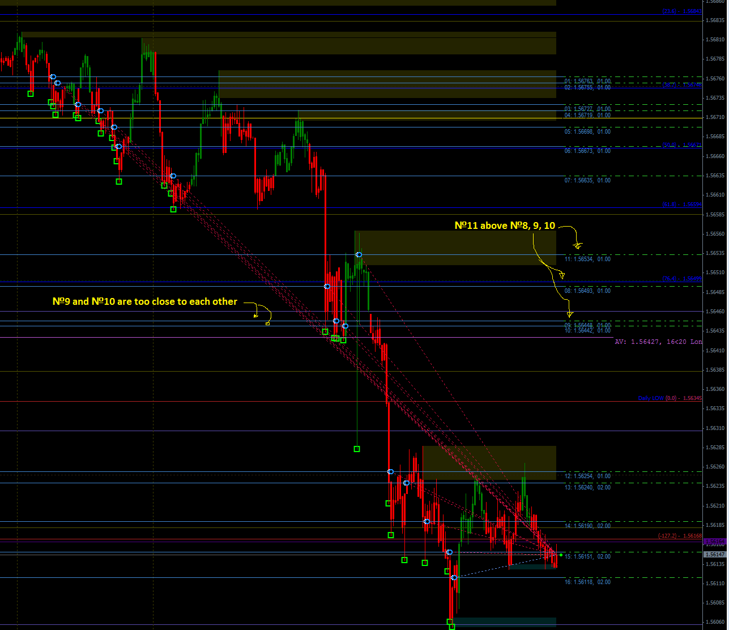Click the (61.8) 1.56594 Fibonacci label
The image size is (729, 630).
coord(682,205)
